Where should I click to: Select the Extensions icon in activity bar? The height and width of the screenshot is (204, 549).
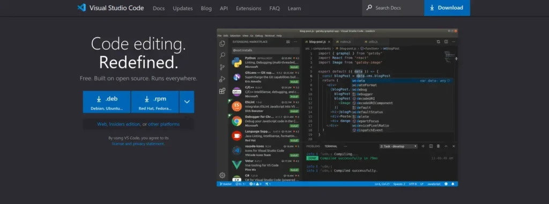(x=222, y=91)
